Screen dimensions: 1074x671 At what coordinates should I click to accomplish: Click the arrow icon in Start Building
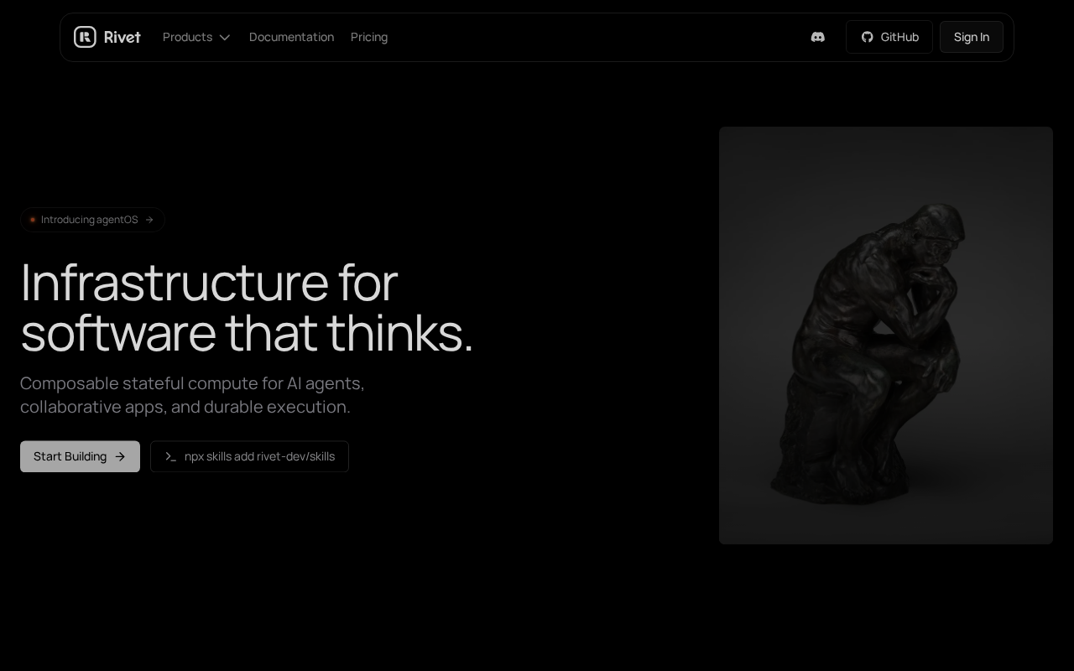click(x=120, y=456)
